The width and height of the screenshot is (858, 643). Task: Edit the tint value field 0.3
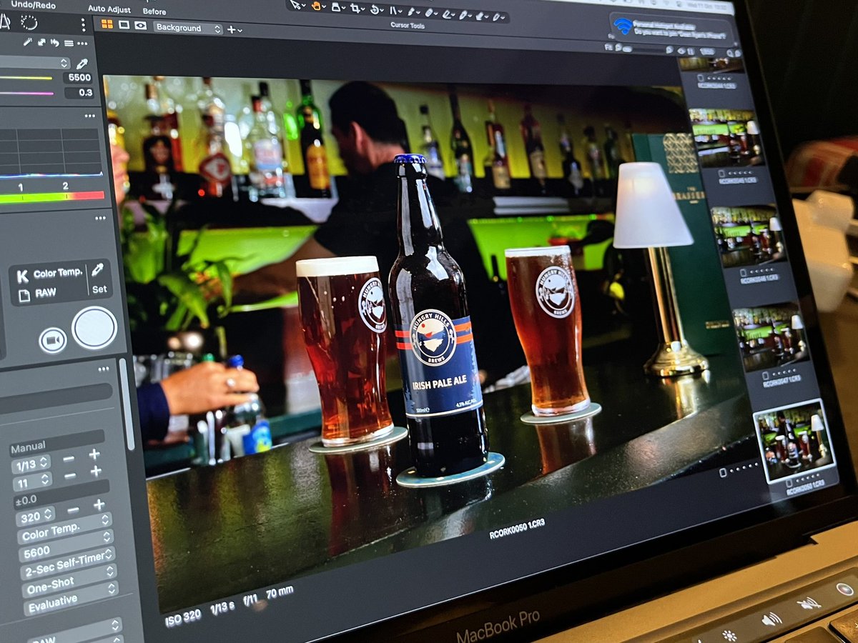79,93
